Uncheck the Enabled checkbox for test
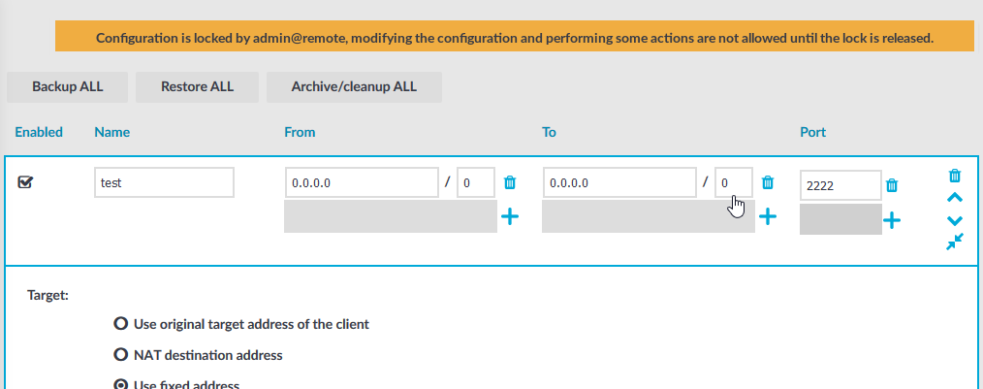 [x=25, y=182]
